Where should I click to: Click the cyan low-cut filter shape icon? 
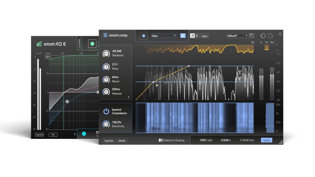(x=84, y=134)
